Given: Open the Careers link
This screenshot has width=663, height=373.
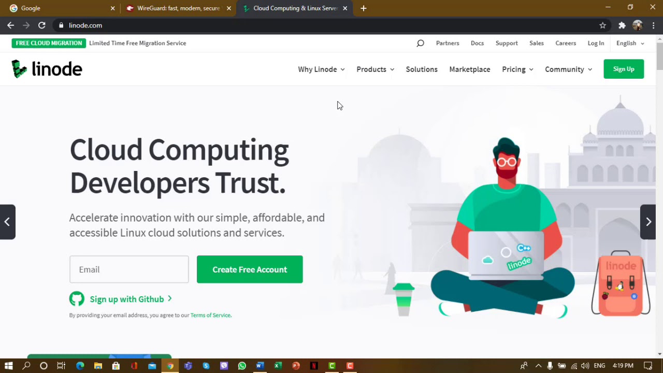Looking at the screenshot, I should (x=566, y=43).
